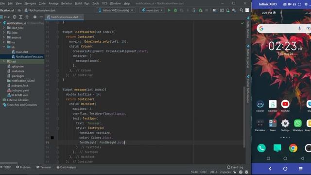Click the 2 spaces indent status
The image size is (311, 175).
tap(225, 172)
